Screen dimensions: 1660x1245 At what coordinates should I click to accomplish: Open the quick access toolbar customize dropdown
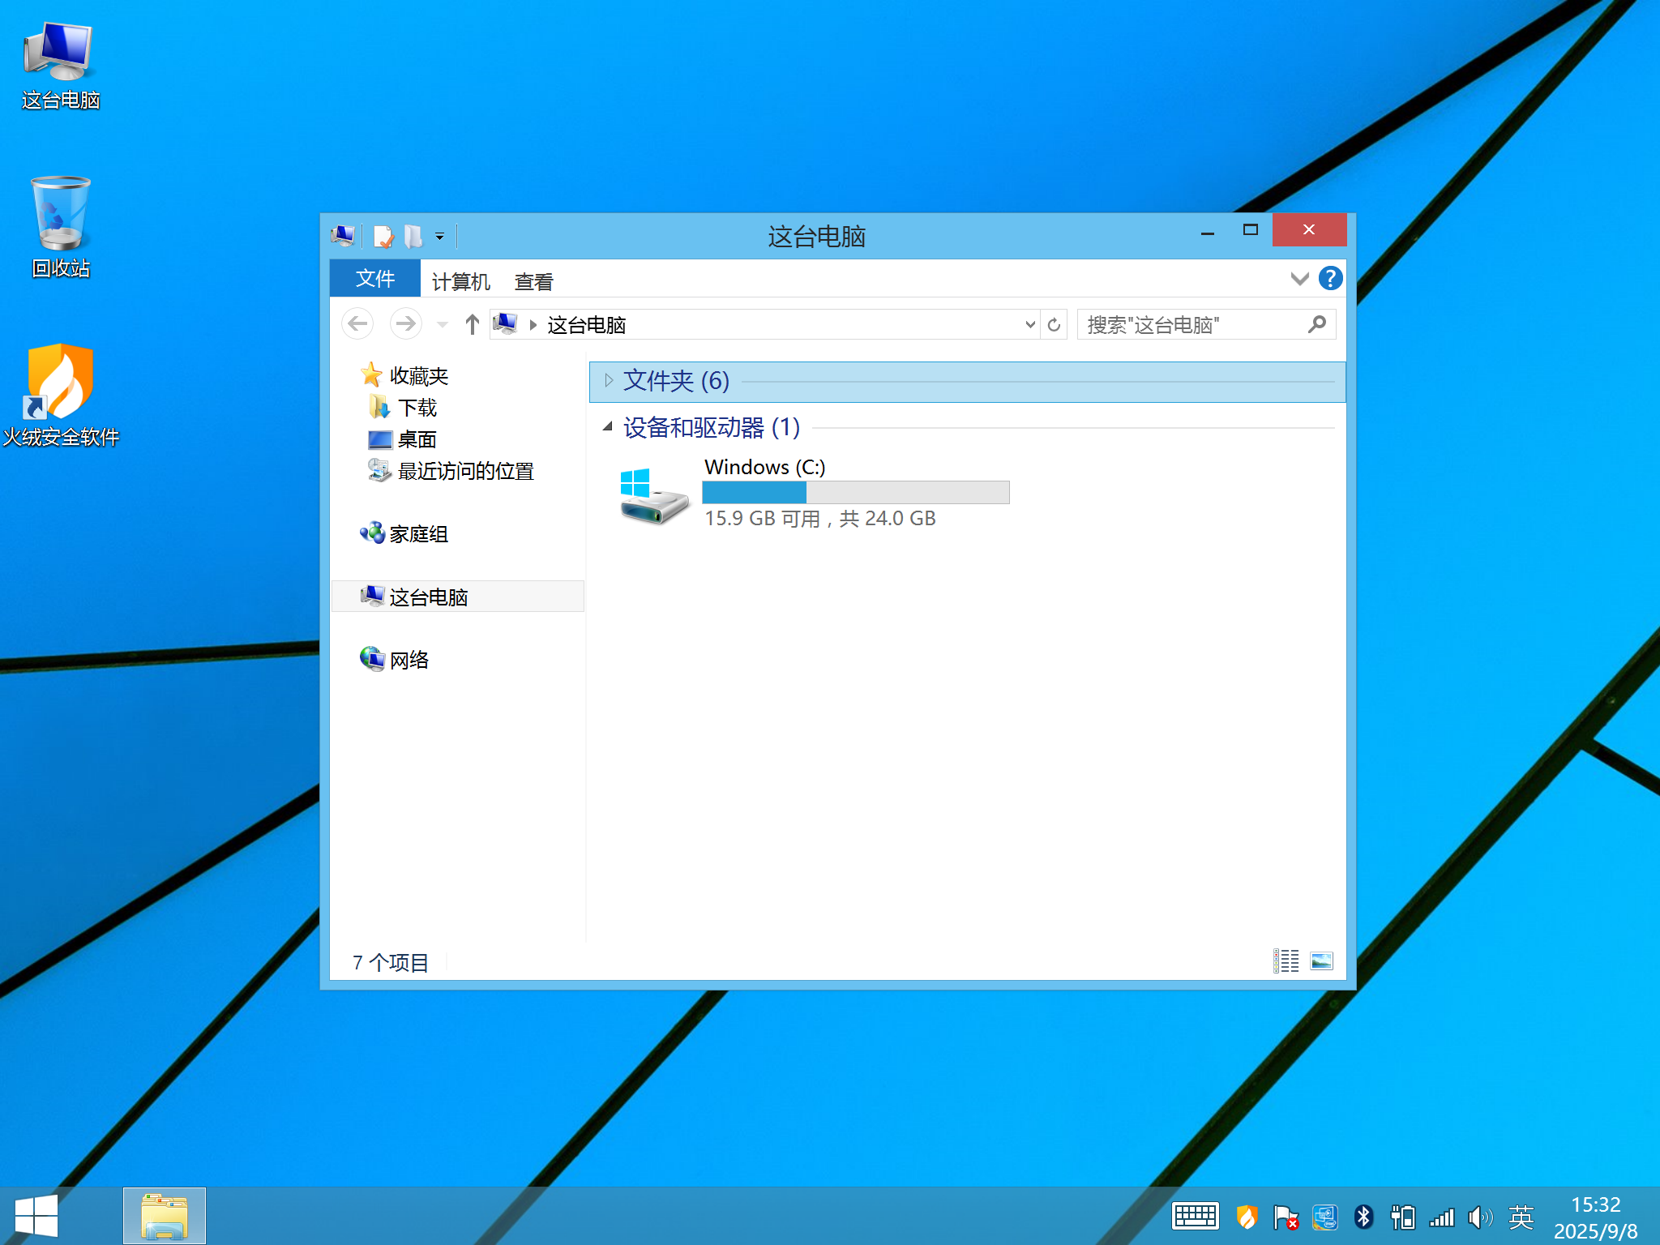[439, 237]
